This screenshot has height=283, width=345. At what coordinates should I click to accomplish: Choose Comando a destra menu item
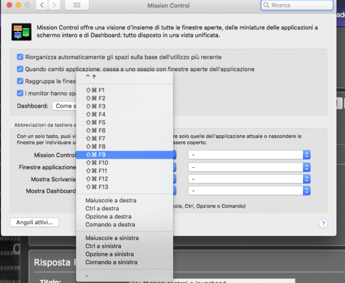(x=125, y=225)
